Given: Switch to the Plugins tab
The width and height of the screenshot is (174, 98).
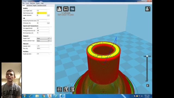Looking at the screenshot, I should click(x=35, y=5).
